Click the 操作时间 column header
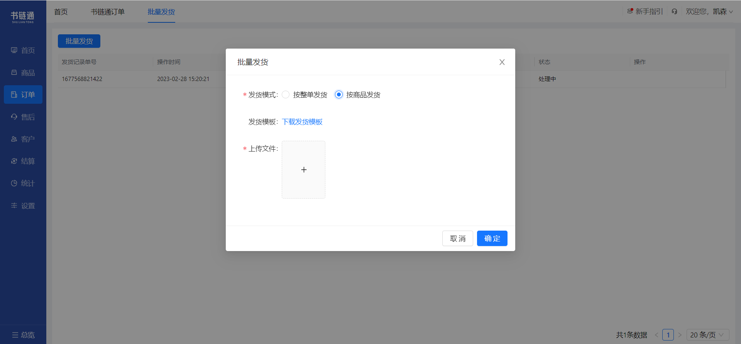The width and height of the screenshot is (741, 344). pyautogui.click(x=169, y=62)
